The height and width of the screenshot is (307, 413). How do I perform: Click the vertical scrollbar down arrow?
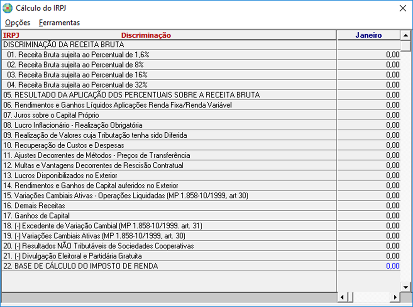[x=406, y=287]
